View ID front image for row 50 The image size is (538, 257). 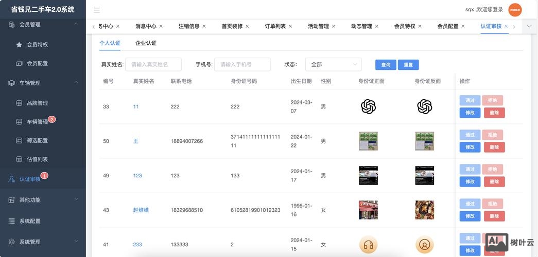[368, 141]
